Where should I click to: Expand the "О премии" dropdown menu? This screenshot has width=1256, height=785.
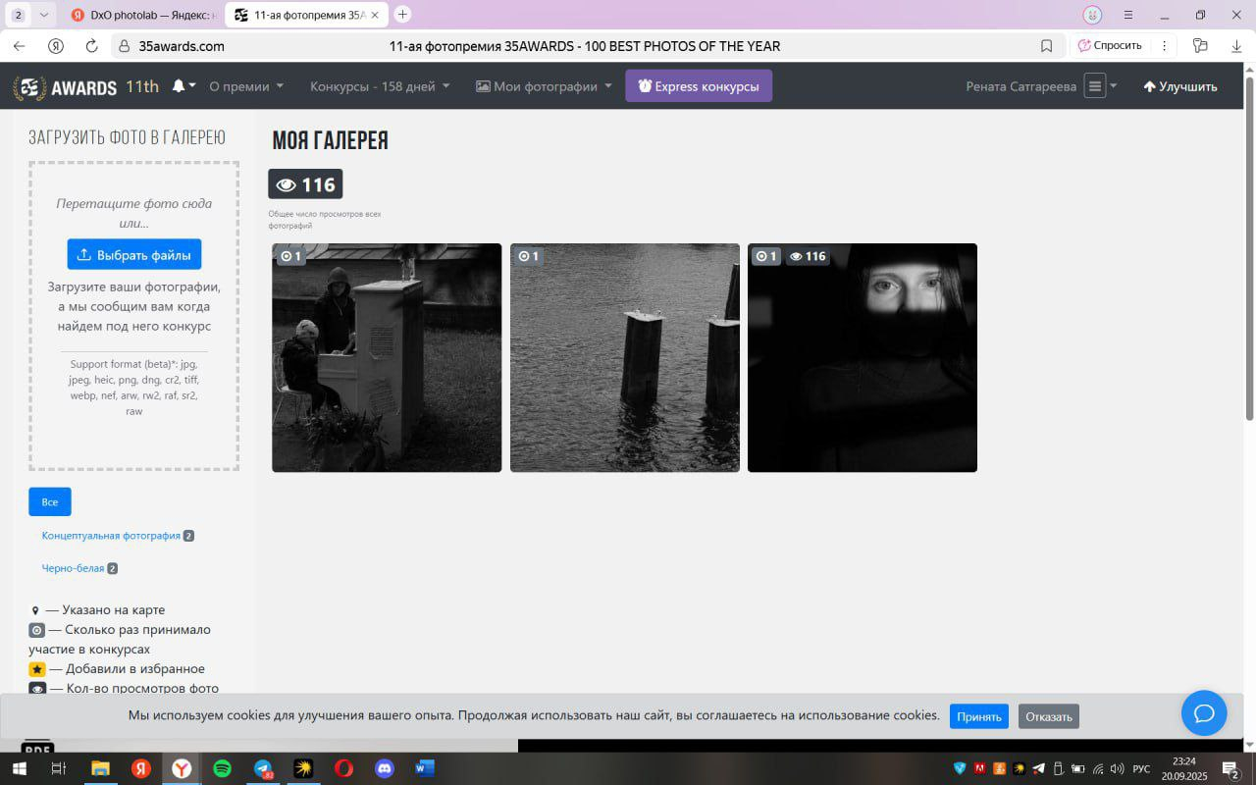pos(246,86)
